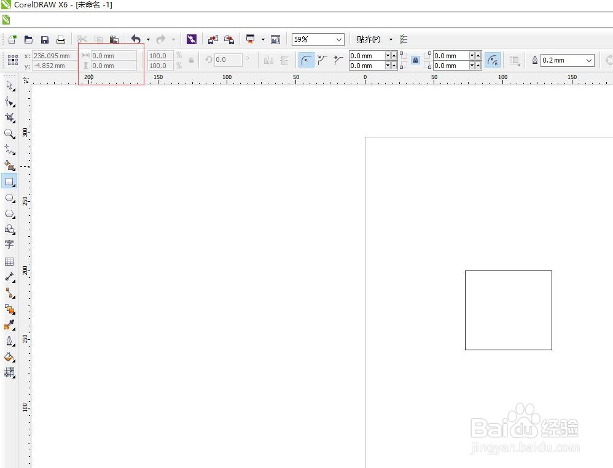Increase bottom-right corner radius

(x=478, y=66)
